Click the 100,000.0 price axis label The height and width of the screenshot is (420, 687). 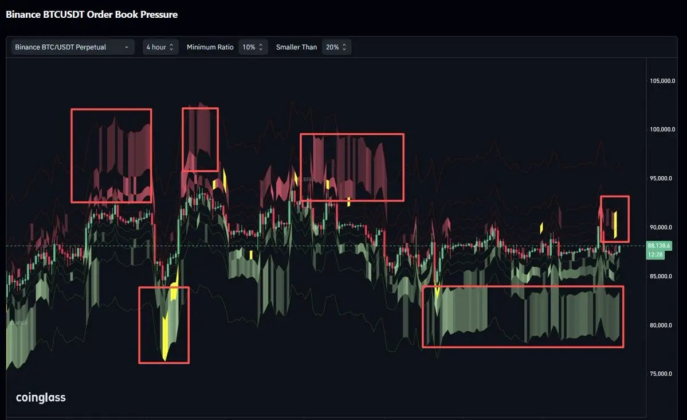(662, 130)
